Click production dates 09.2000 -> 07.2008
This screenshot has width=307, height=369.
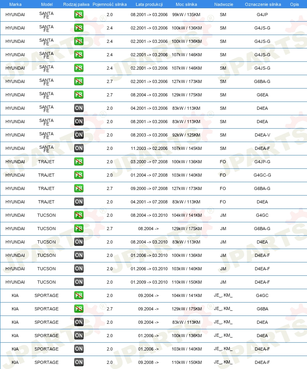(x=149, y=188)
